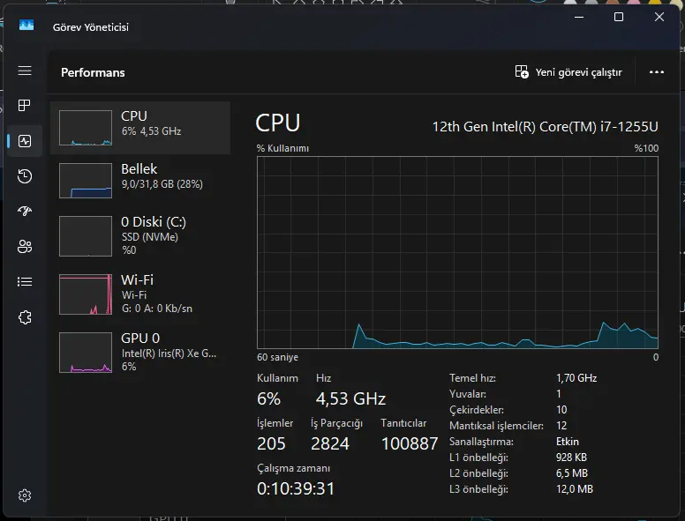Screen dimensions: 685x521
Task: Select the Performance sidebar icon
Action: tap(25, 141)
